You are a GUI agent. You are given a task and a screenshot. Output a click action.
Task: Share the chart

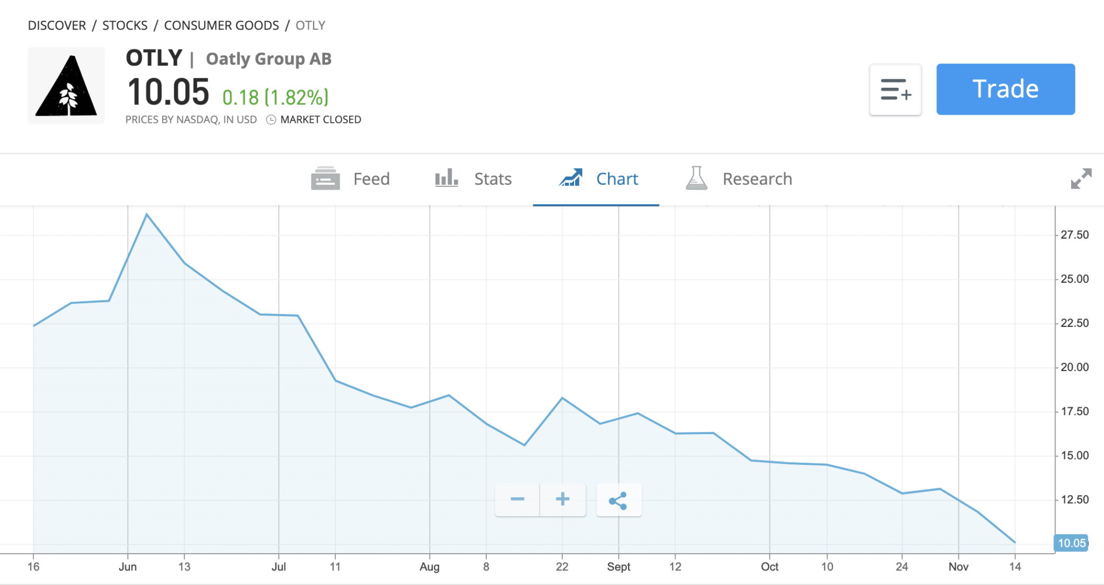(x=619, y=500)
